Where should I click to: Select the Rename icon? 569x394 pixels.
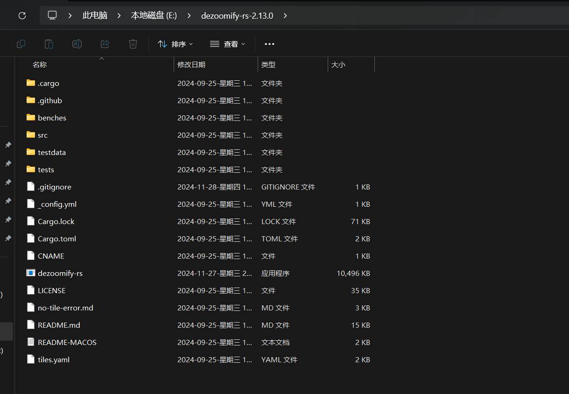tap(77, 43)
